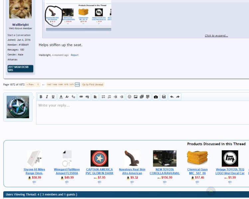The width and height of the screenshot is (249, 199).
Task: Click the save draft floppy icon
Action: 164,97
